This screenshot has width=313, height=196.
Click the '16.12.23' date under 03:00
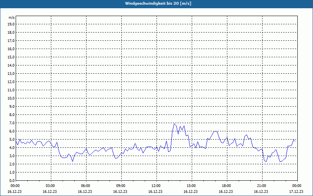click(x=50, y=191)
